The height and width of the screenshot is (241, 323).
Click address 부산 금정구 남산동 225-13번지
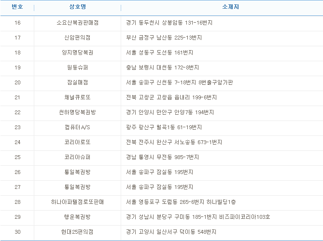164,38
